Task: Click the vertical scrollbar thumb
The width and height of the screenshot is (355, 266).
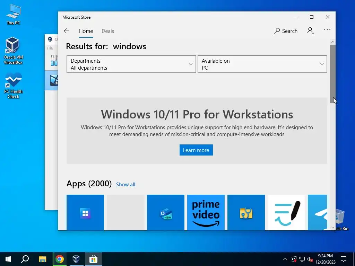Action: pyautogui.click(x=332, y=74)
